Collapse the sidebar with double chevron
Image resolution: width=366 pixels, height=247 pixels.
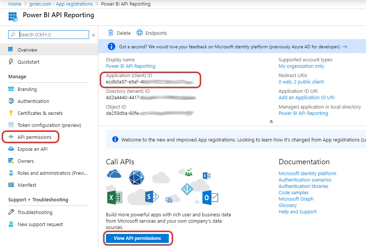[x=94, y=35]
